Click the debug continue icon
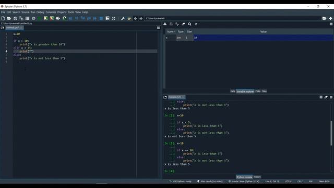 (95, 19)
